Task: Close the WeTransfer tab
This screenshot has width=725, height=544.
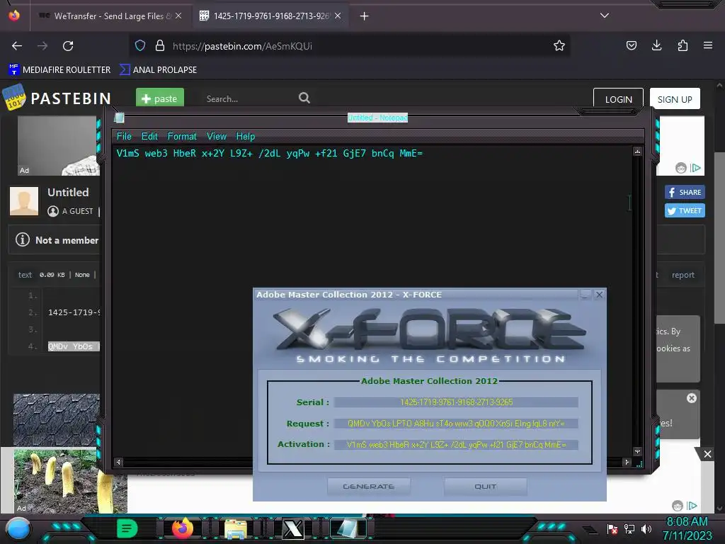Action: pyautogui.click(x=178, y=16)
